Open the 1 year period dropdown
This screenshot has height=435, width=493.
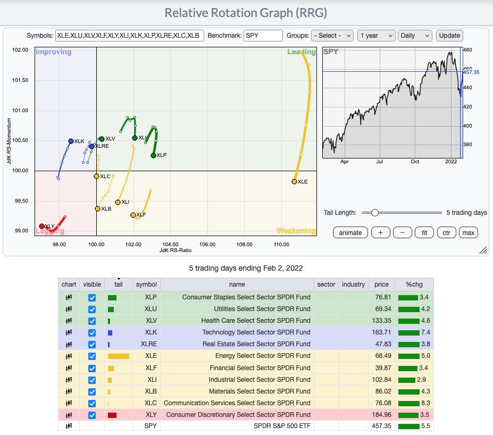point(376,36)
